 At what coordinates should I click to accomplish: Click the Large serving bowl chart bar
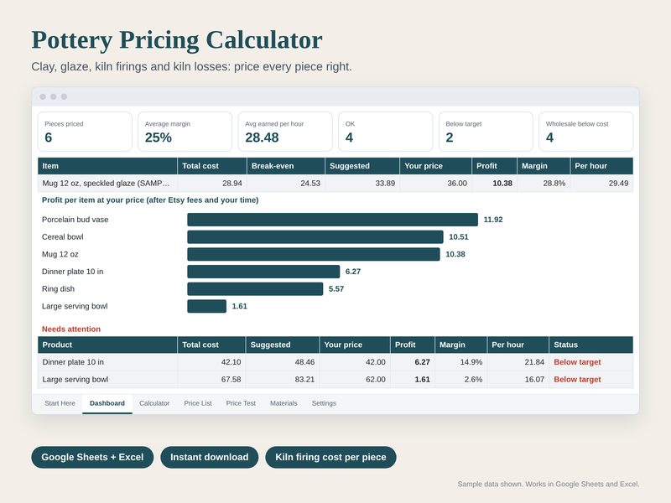[206, 306]
